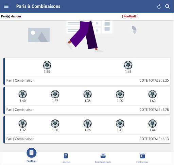This screenshot has height=165, width=174.
Task: Click the refresh icon in header
Action: click(159, 6)
